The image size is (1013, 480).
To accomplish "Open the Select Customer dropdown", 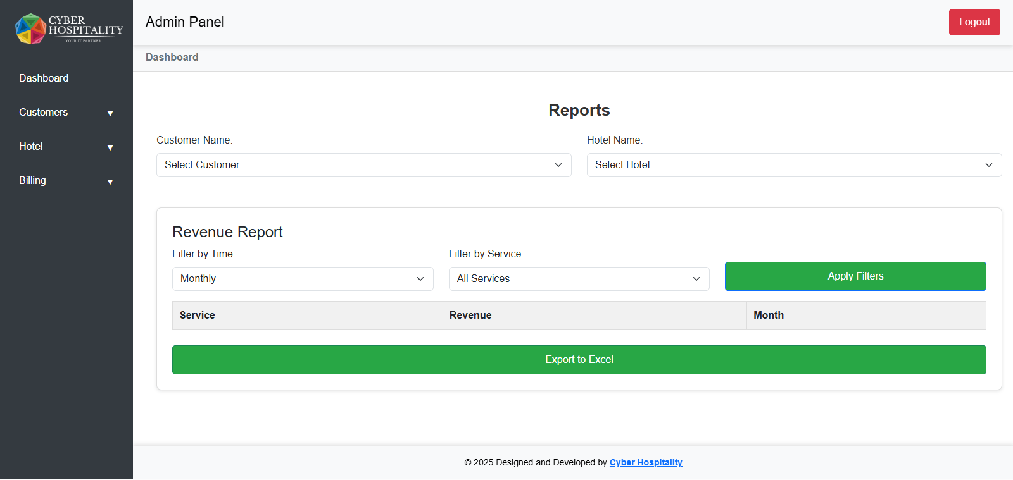I will click(x=363, y=165).
